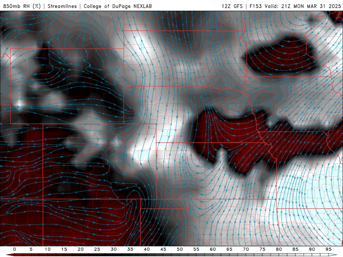The height and width of the screenshot is (257, 343).
Task: Click the colorbar label "25"
Action: pos(97,249)
